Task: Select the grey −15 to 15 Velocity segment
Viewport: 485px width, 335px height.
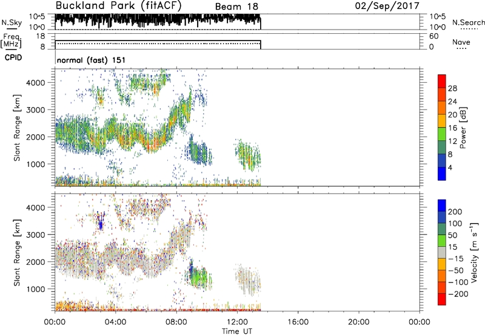Action: [442, 252]
